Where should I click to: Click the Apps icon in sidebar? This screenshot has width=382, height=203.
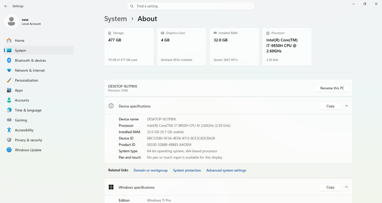9,90
